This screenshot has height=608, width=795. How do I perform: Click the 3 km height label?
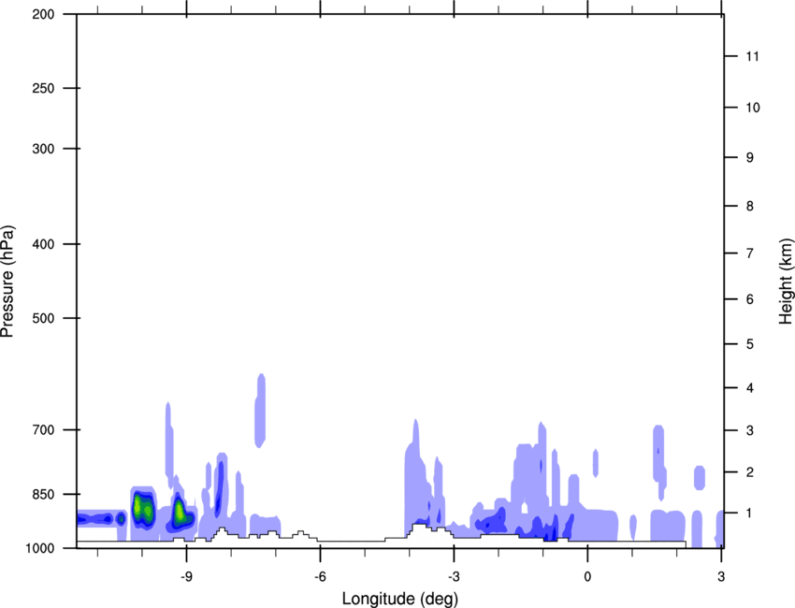[749, 430]
